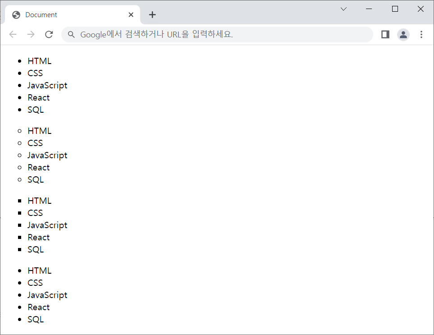
Task: Click SQL in the first disc list
Action: 36,110
